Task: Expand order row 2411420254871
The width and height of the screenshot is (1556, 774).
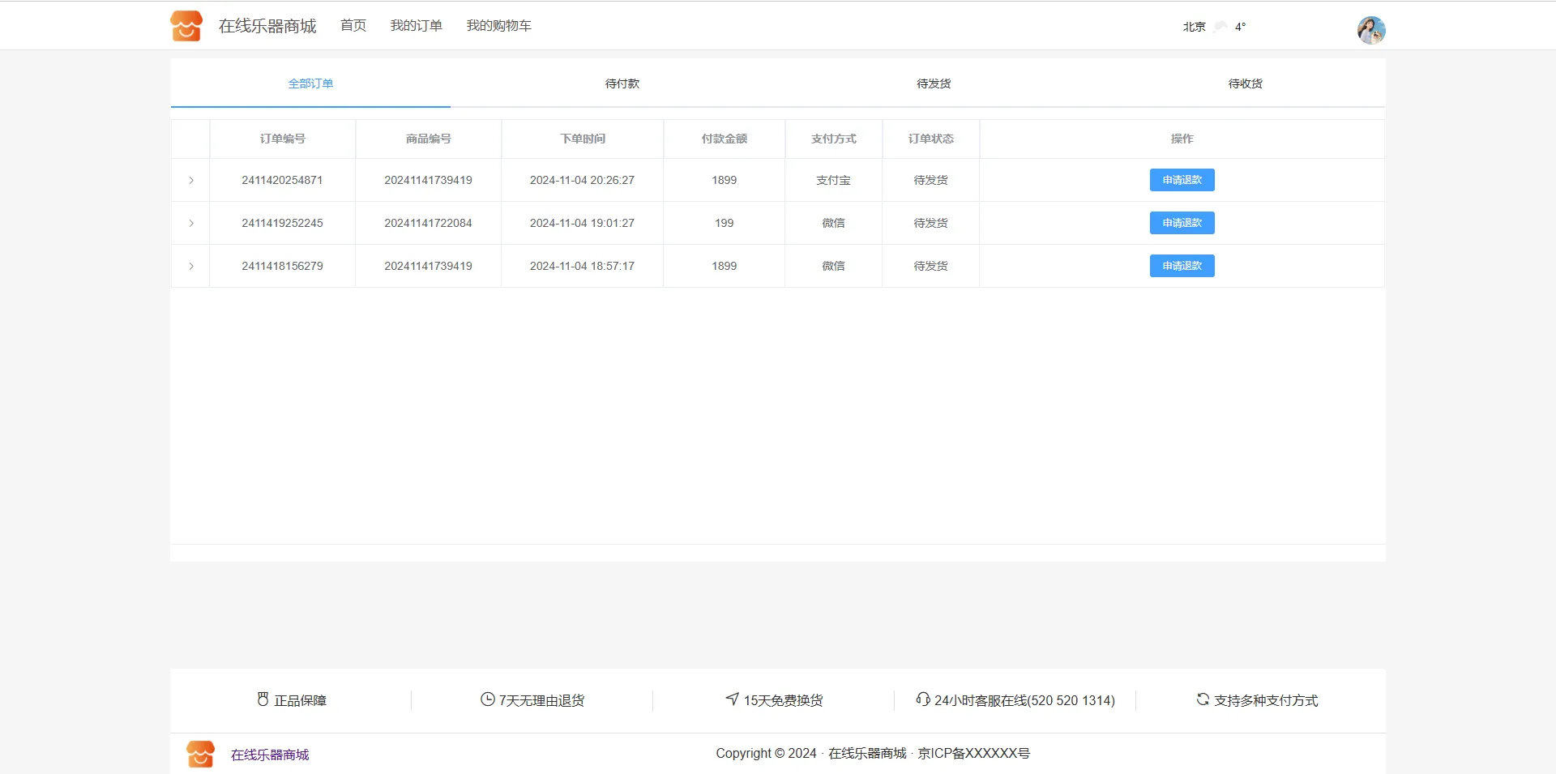Action: (x=191, y=180)
